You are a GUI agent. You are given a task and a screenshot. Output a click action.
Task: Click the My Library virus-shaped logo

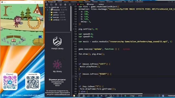coord(57,64)
